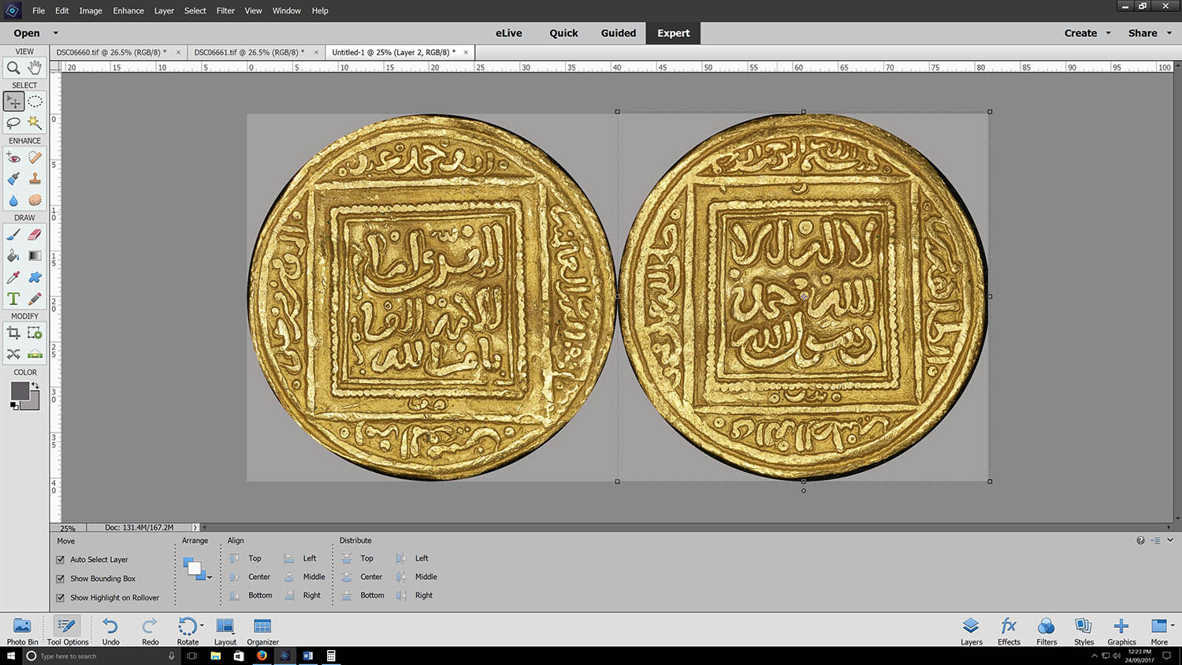This screenshot has height=665, width=1182.
Task: Open the Graphics panel
Action: pyautogui.click(x=1121, y=630)
